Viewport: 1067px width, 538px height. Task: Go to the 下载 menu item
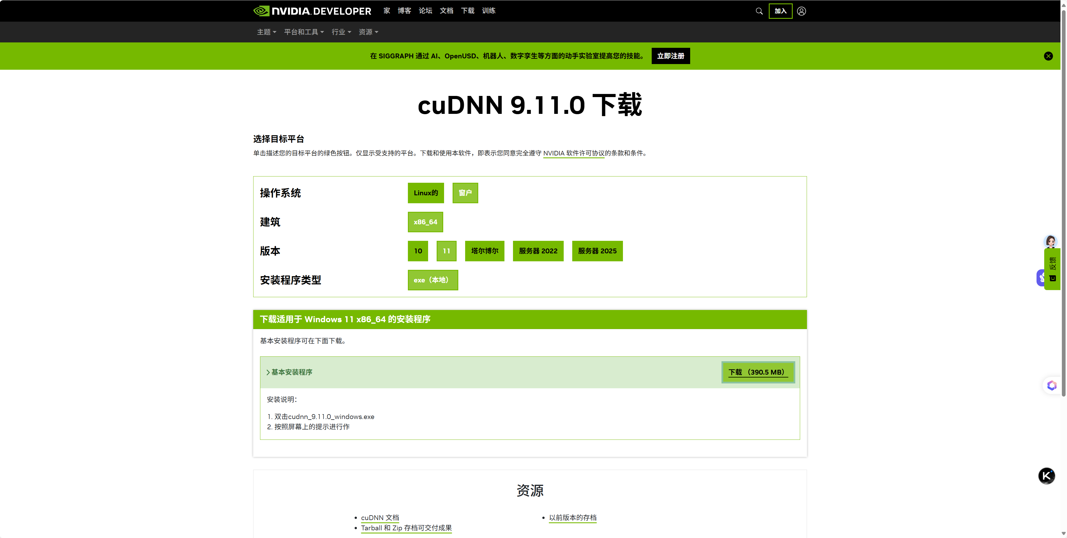467,11
